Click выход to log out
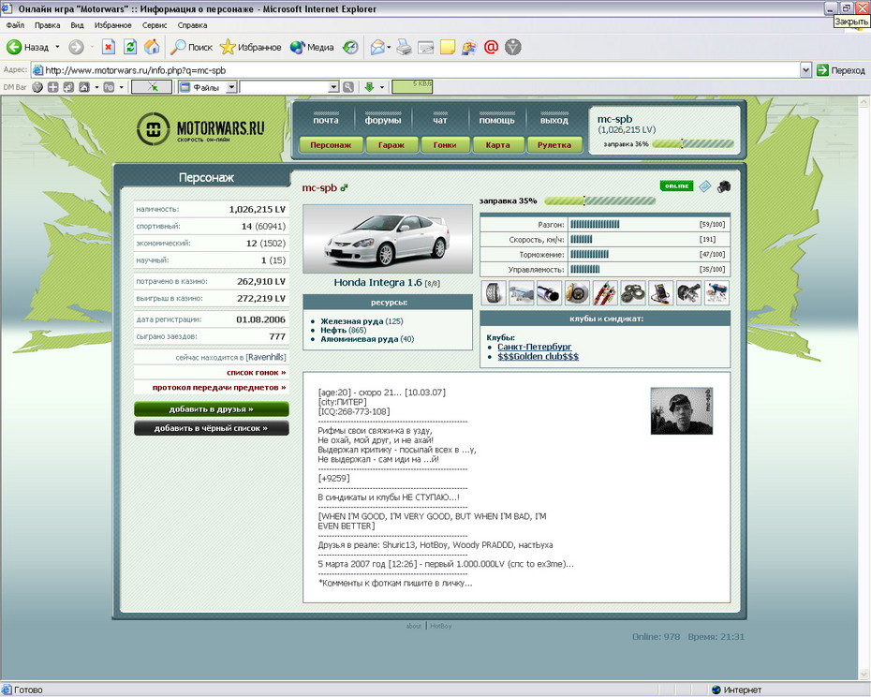The width and height of the screenshot is (871, 697). [554, 120]
